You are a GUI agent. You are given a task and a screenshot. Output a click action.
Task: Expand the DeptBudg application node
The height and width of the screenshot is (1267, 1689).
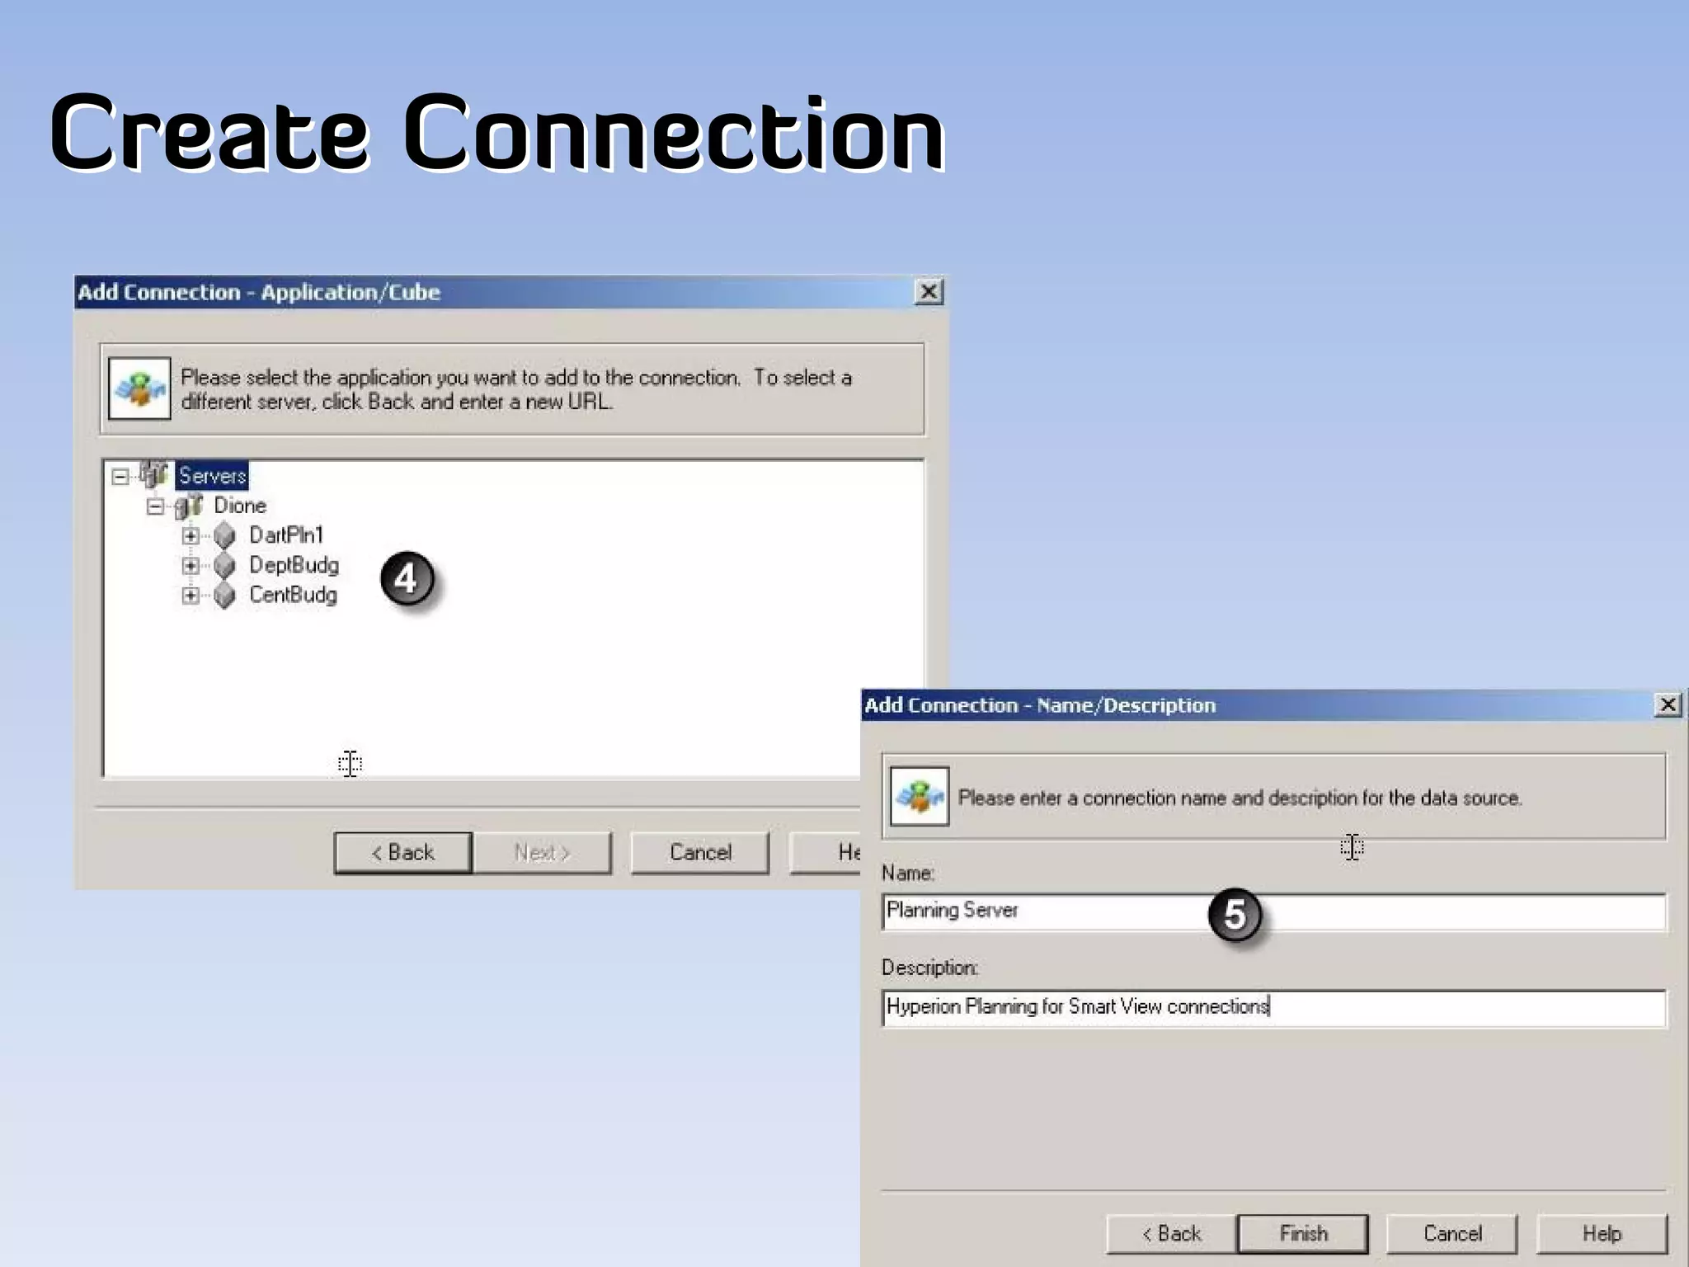point(191,565)
